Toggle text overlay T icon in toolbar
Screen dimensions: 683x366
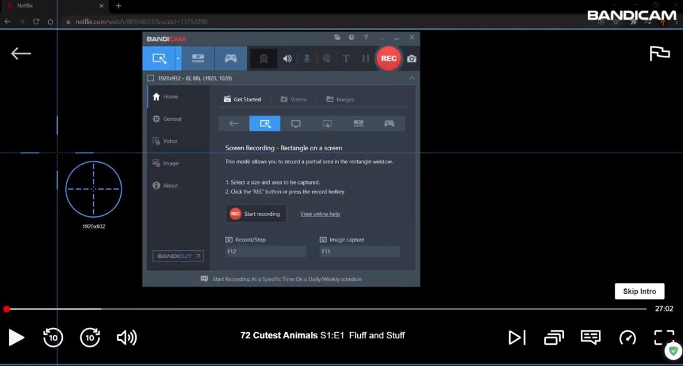pyautogui.click(x=346, y=58)
